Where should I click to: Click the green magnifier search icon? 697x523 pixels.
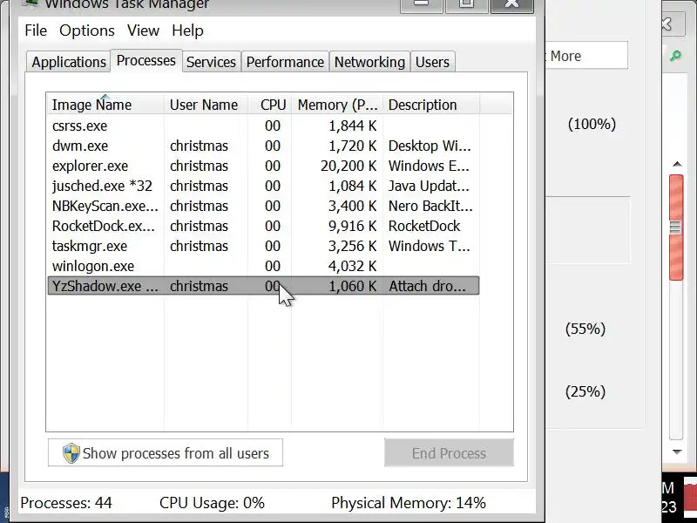[675, 56]
